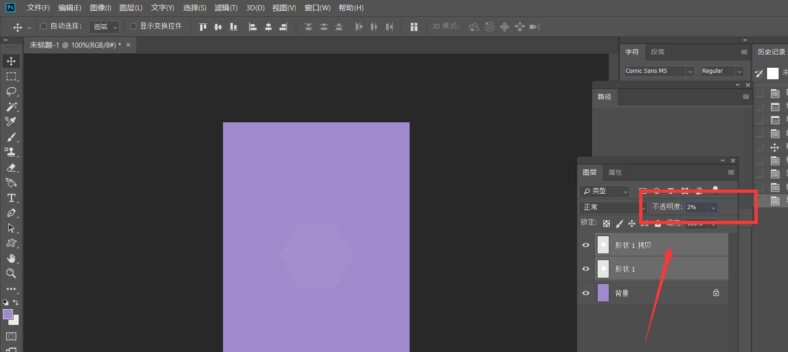The width and height of the screenshot is (788, 352).
Task: Switch to the 段落 tab
Action: coord(658,52)
